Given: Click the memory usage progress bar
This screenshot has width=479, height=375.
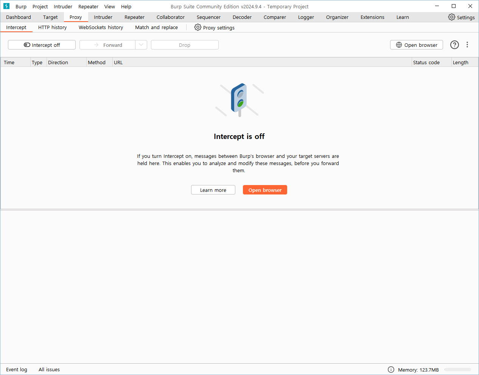Looking at the screenshot, I should (458, 369).
